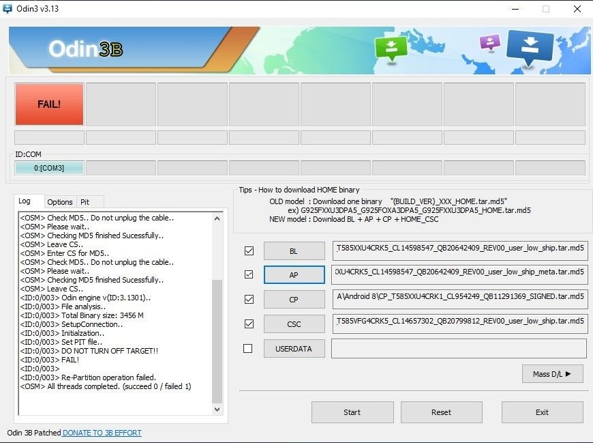Click the 0:[COM3] port box
This screenshot has height=443, width=593.
click(x=49, y=168)
